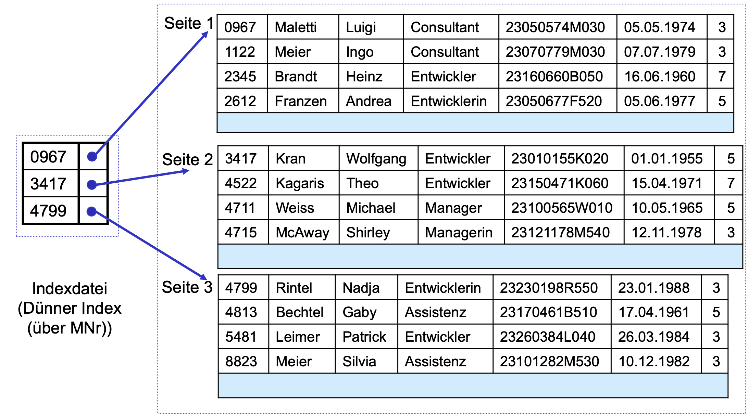
Task: Select index key 0967 in Indexdatei
Action: point(51,157)
